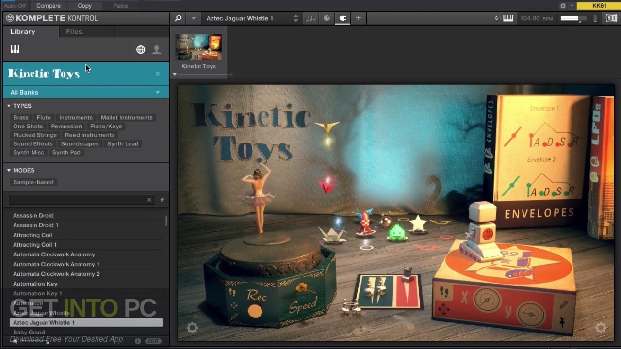
Task: Show factory content via globe icon
Action: (141, 49)
